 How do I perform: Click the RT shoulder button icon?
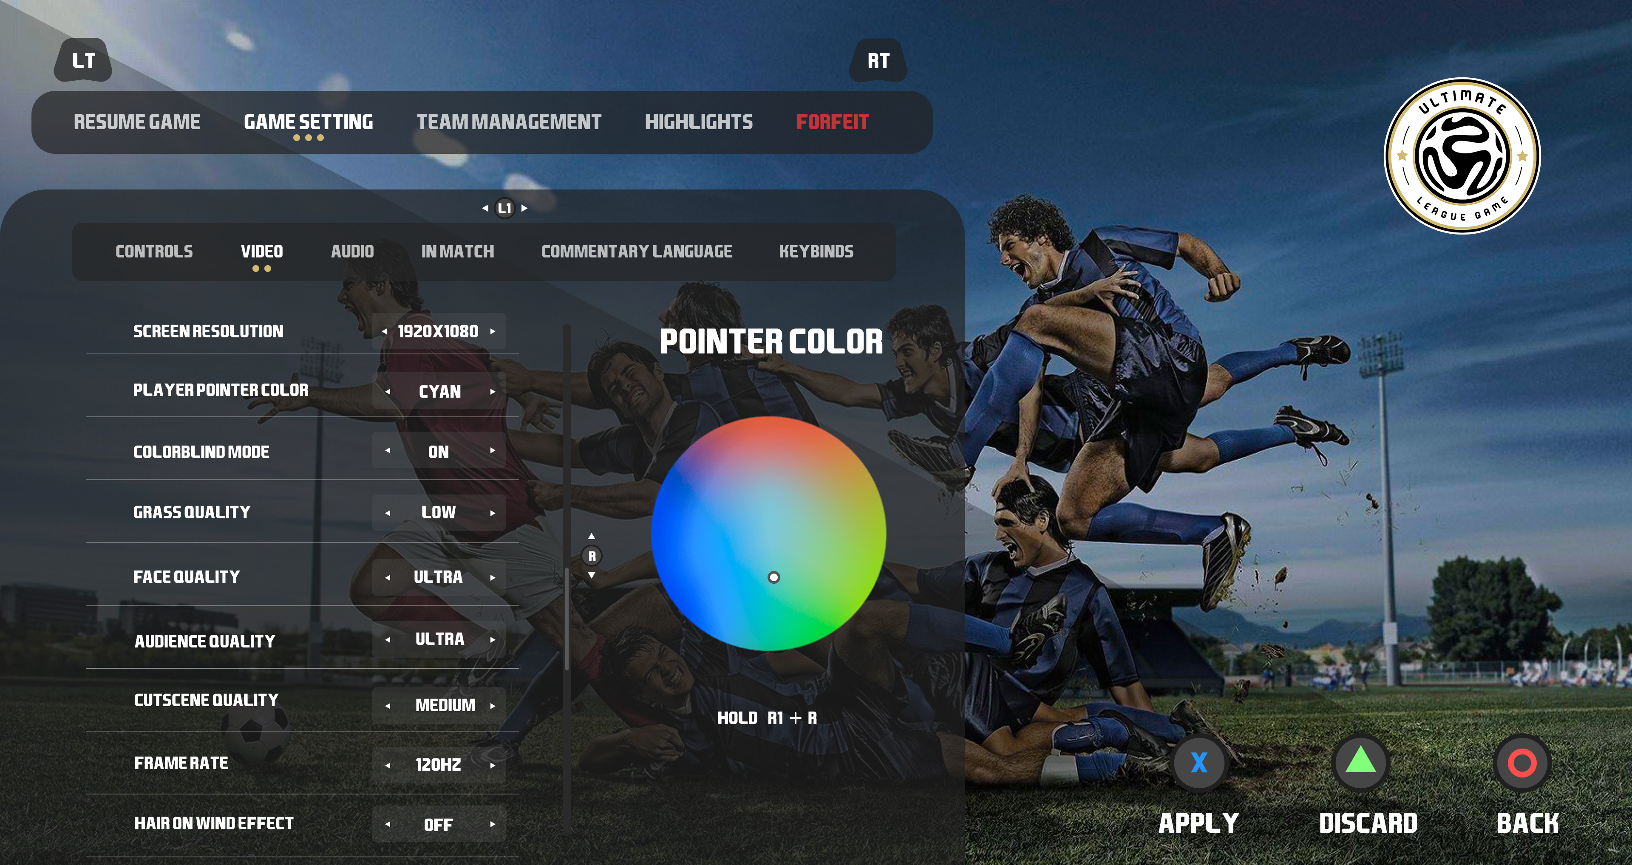878,60
